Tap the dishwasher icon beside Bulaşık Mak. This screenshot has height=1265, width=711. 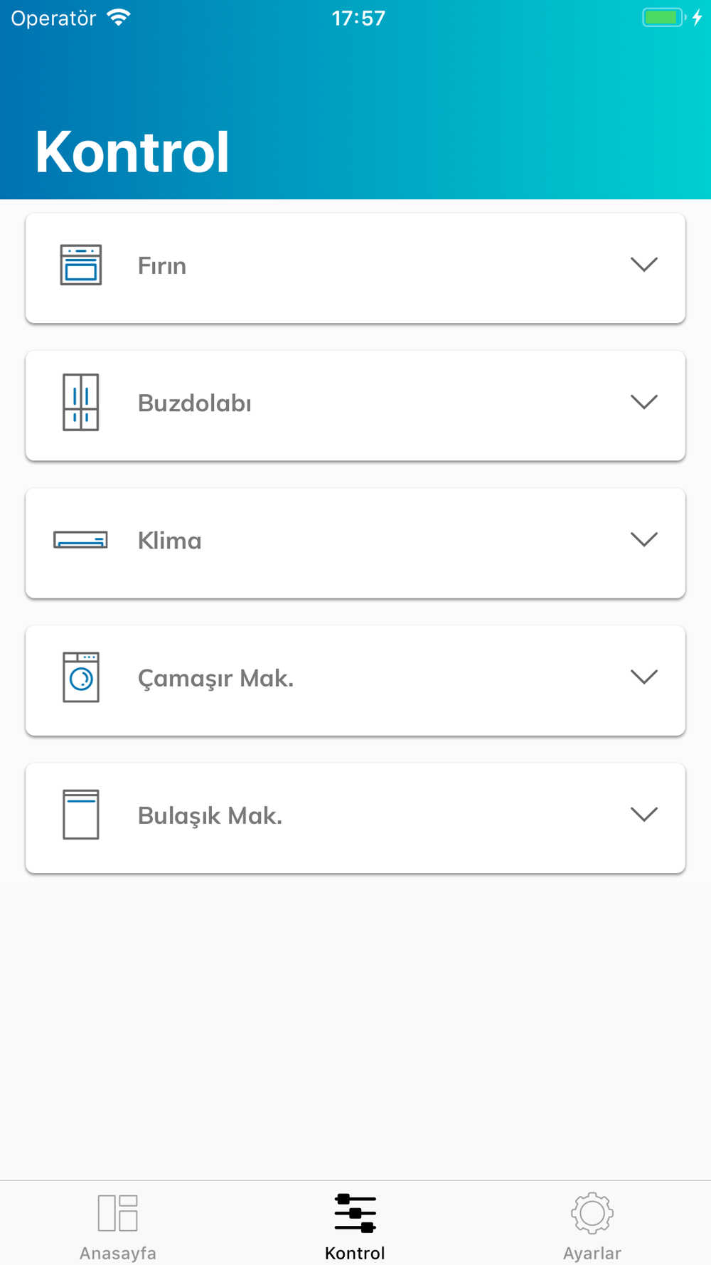(x=81, y=815)
